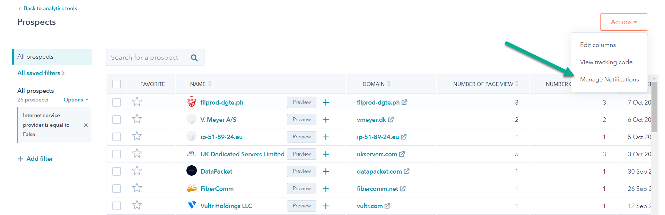The height and width of the screenshot is (215, 665).
Task: Expand All saved filters
Action: [41, 73]
